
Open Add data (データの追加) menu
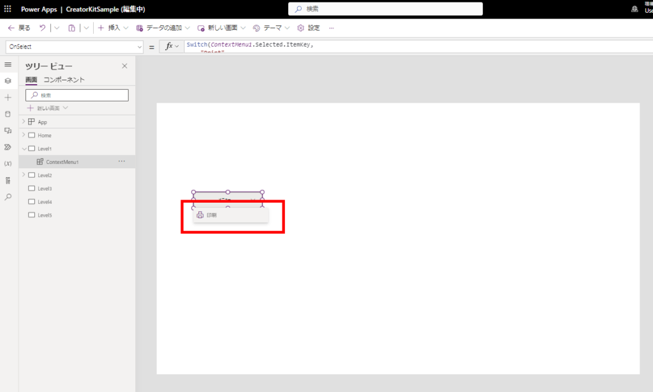[x=163, y=28]
